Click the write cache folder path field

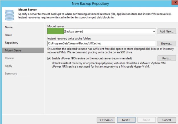coord(101,44)
